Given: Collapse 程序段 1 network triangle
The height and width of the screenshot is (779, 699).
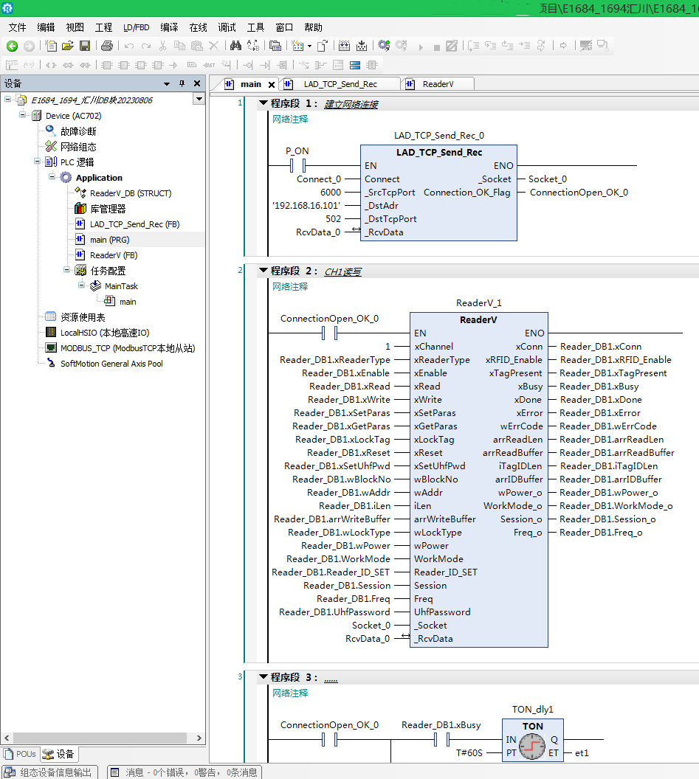Looking at the screenshot, I should 263,104.
